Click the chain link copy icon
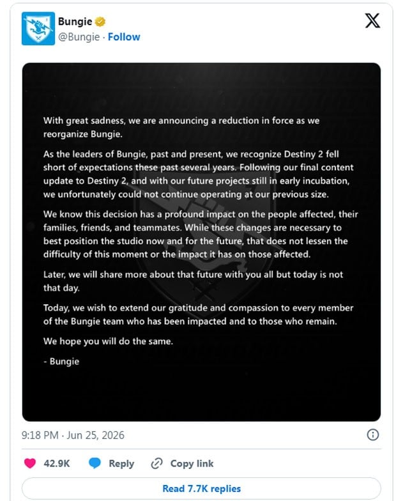 pos(156,463)
